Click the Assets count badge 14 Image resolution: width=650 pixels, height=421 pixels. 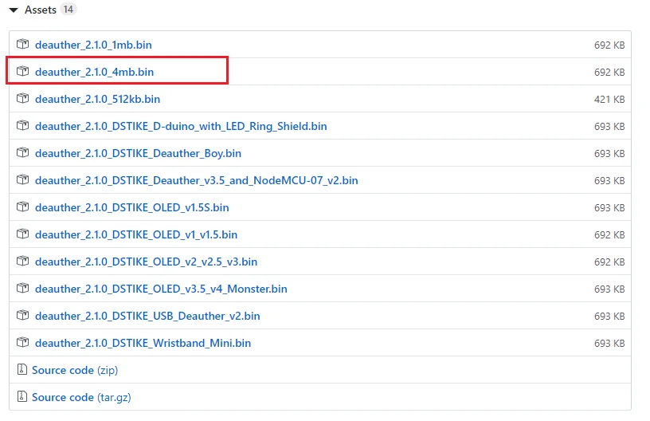(x=69, y=9)
